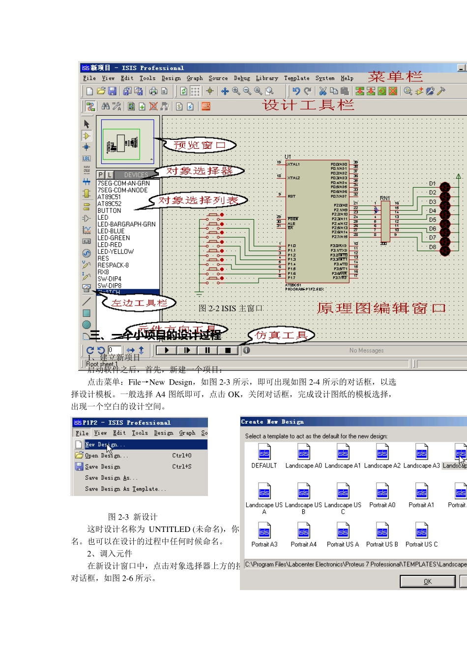Click the L library button
Viewport: 467px width, 662px height.
[x=109, y=175]
